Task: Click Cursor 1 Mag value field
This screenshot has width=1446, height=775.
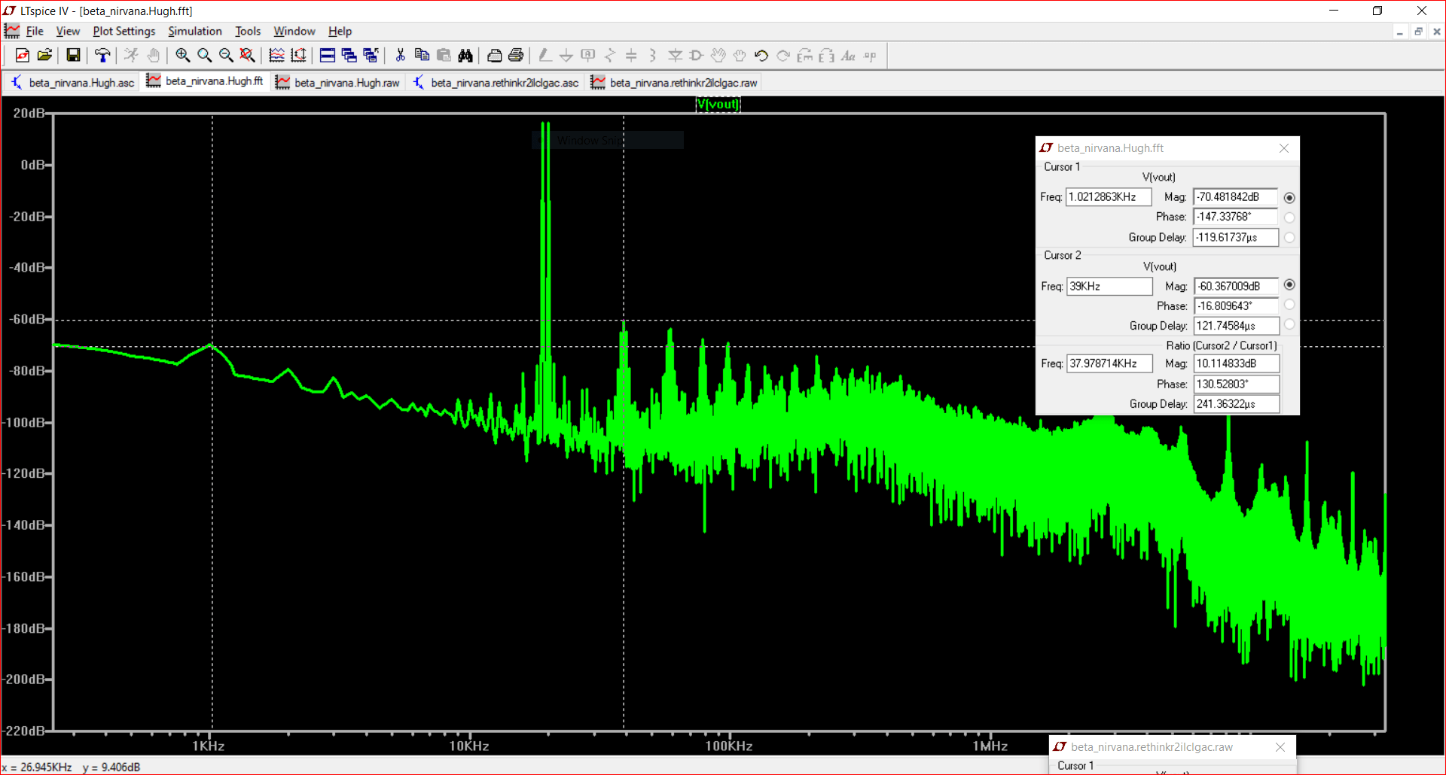Action: click(1236, 197)
